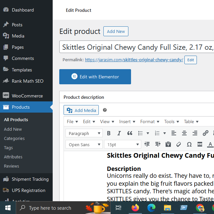
Task: Open the Dashboard menu item
Action: pos(23,10)
